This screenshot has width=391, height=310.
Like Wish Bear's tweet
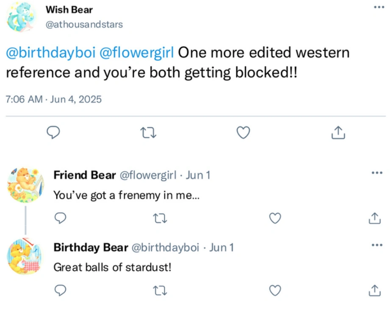pos(243,132)
